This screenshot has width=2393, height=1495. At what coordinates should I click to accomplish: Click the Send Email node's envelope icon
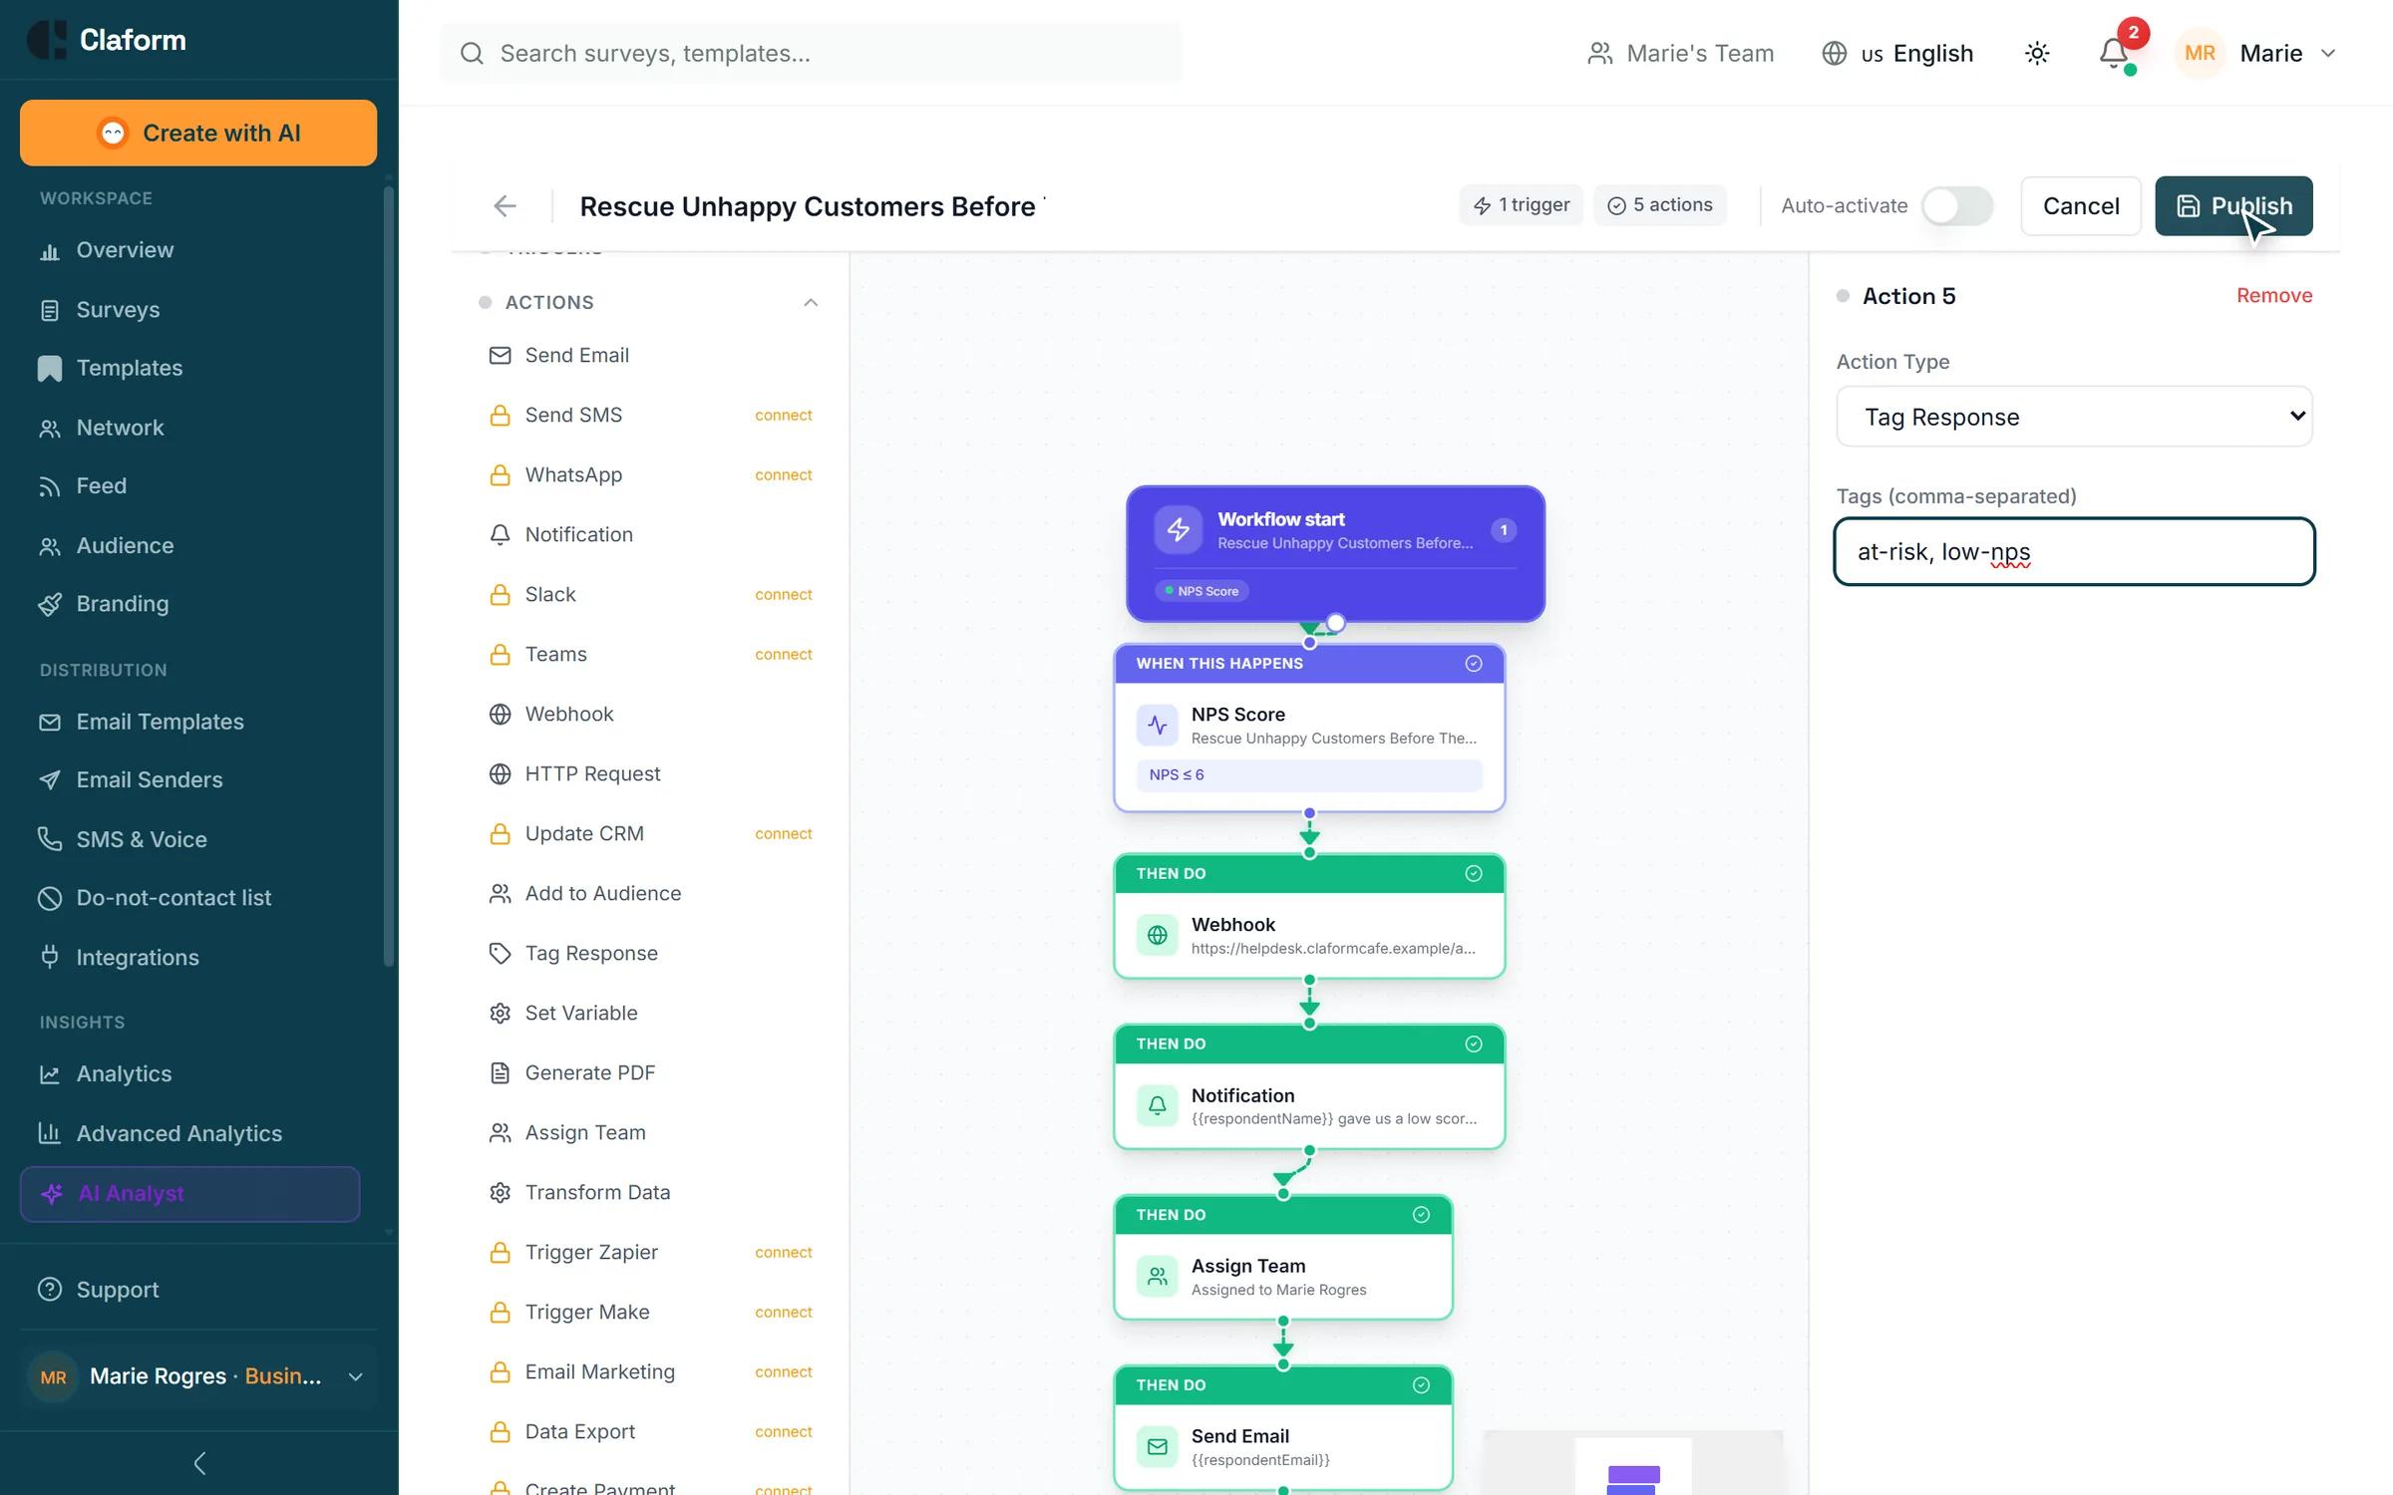click(x=1157, y=1446)
